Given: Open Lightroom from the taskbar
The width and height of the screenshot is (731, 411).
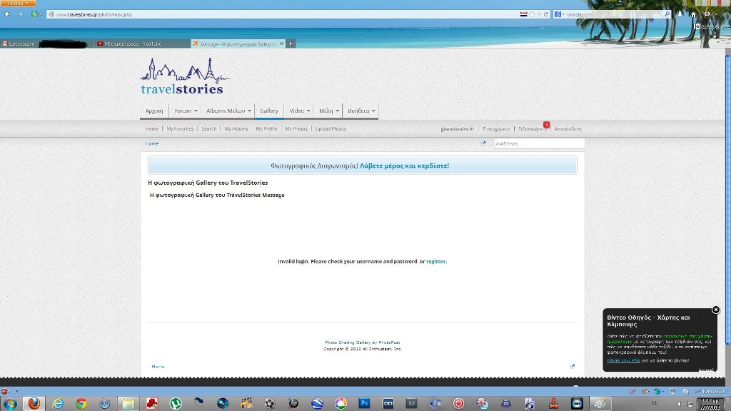Looking at the screenshot, I should tap(411, 403).
